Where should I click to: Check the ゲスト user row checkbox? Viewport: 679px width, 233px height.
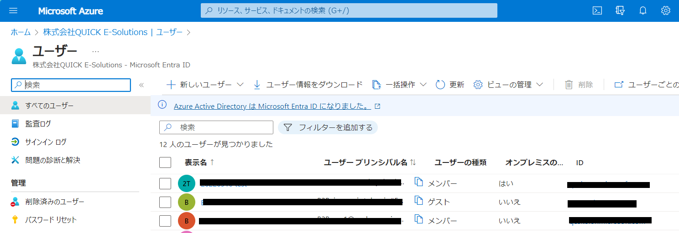pyautogui.click(x=165, y=202)
